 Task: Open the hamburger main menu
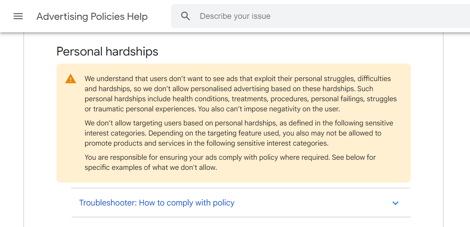point(18,16)
